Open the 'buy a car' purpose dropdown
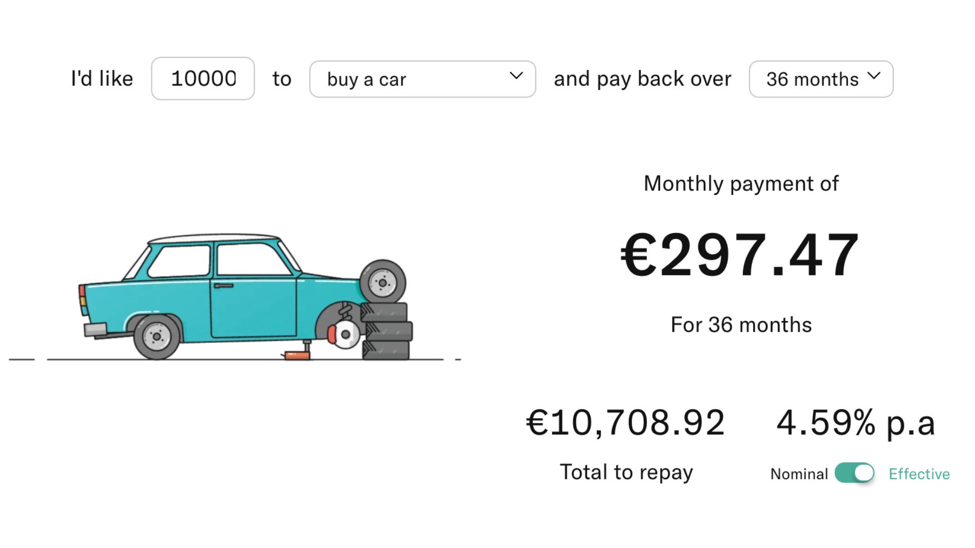 pos(422,79)
